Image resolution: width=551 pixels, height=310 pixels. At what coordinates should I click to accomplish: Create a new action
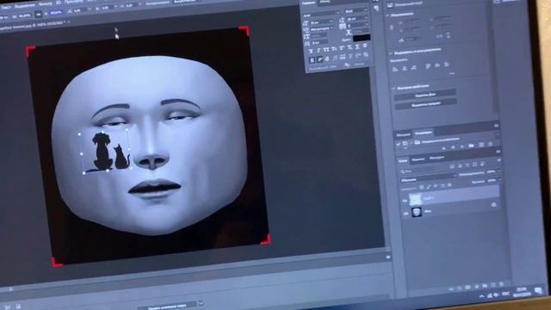point(481,145)
